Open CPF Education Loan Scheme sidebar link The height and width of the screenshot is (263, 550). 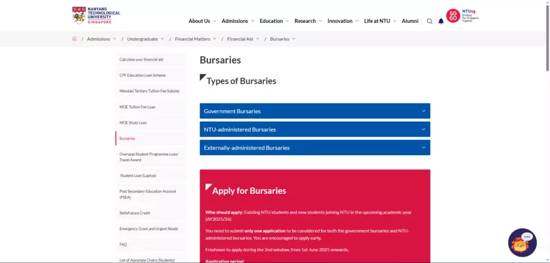tap(151, 75)
